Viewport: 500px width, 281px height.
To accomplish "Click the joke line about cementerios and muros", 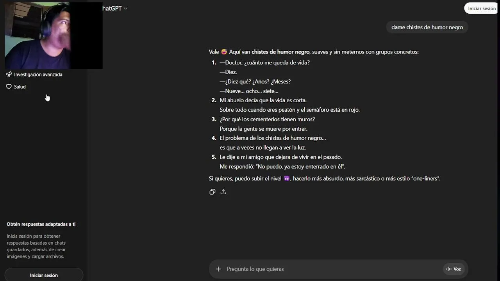I will pyautogui.click(x=267, y=119).
